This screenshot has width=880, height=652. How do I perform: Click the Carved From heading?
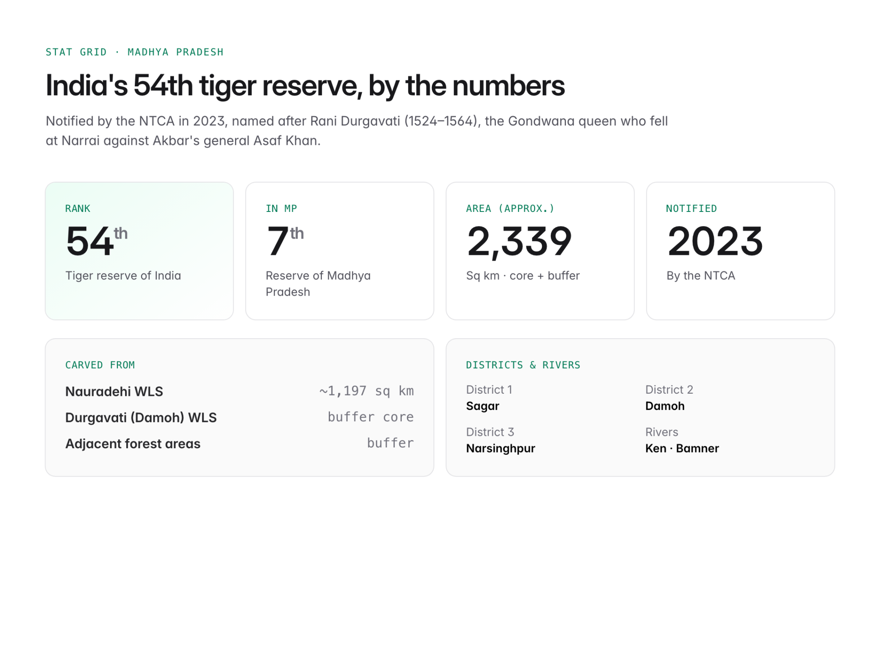[x=100, y=365]
